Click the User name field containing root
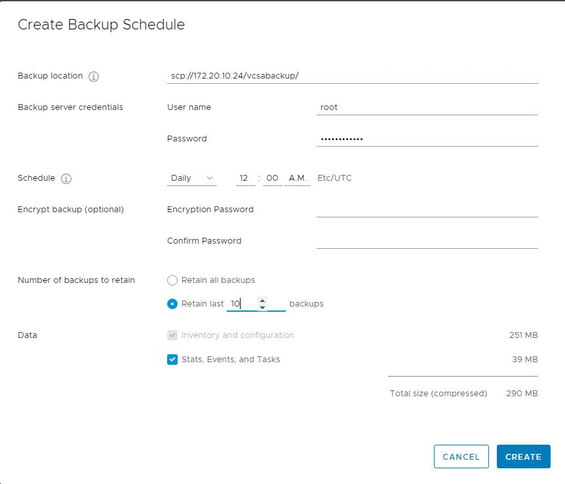565x484 pixels. click(x=427, y=107)
